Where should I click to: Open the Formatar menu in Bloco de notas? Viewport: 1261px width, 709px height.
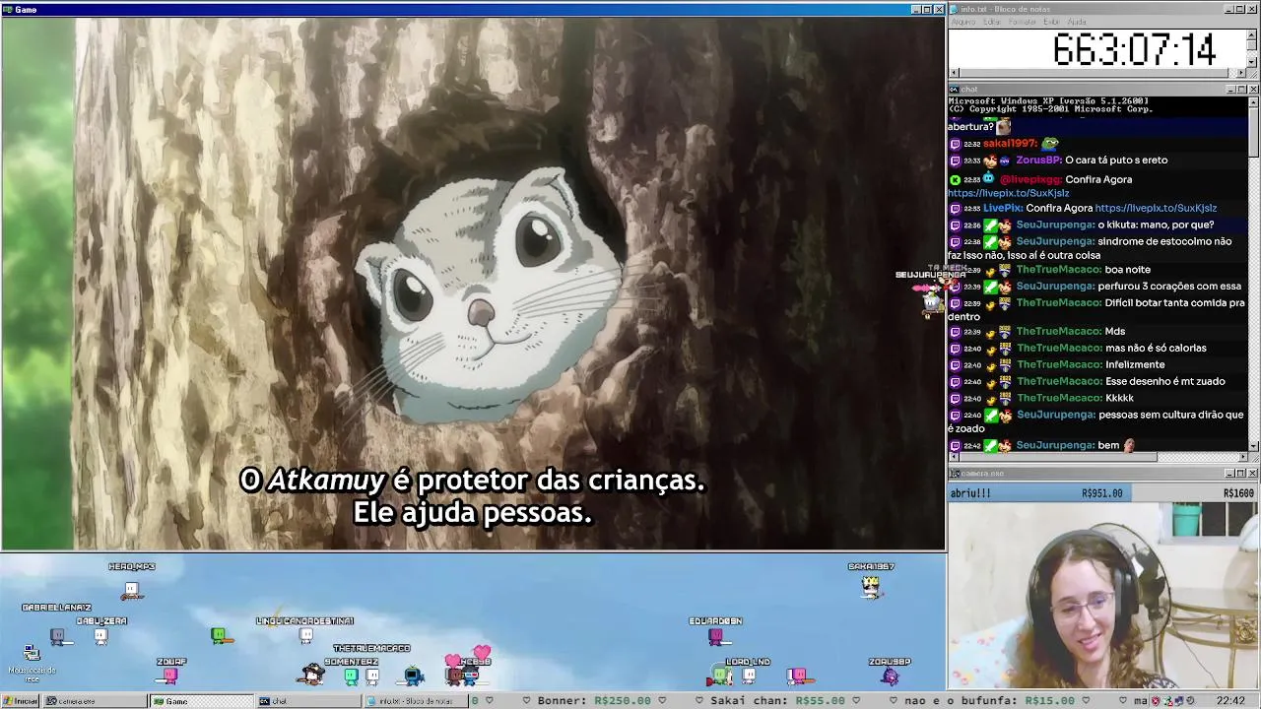coord(1023,22)
